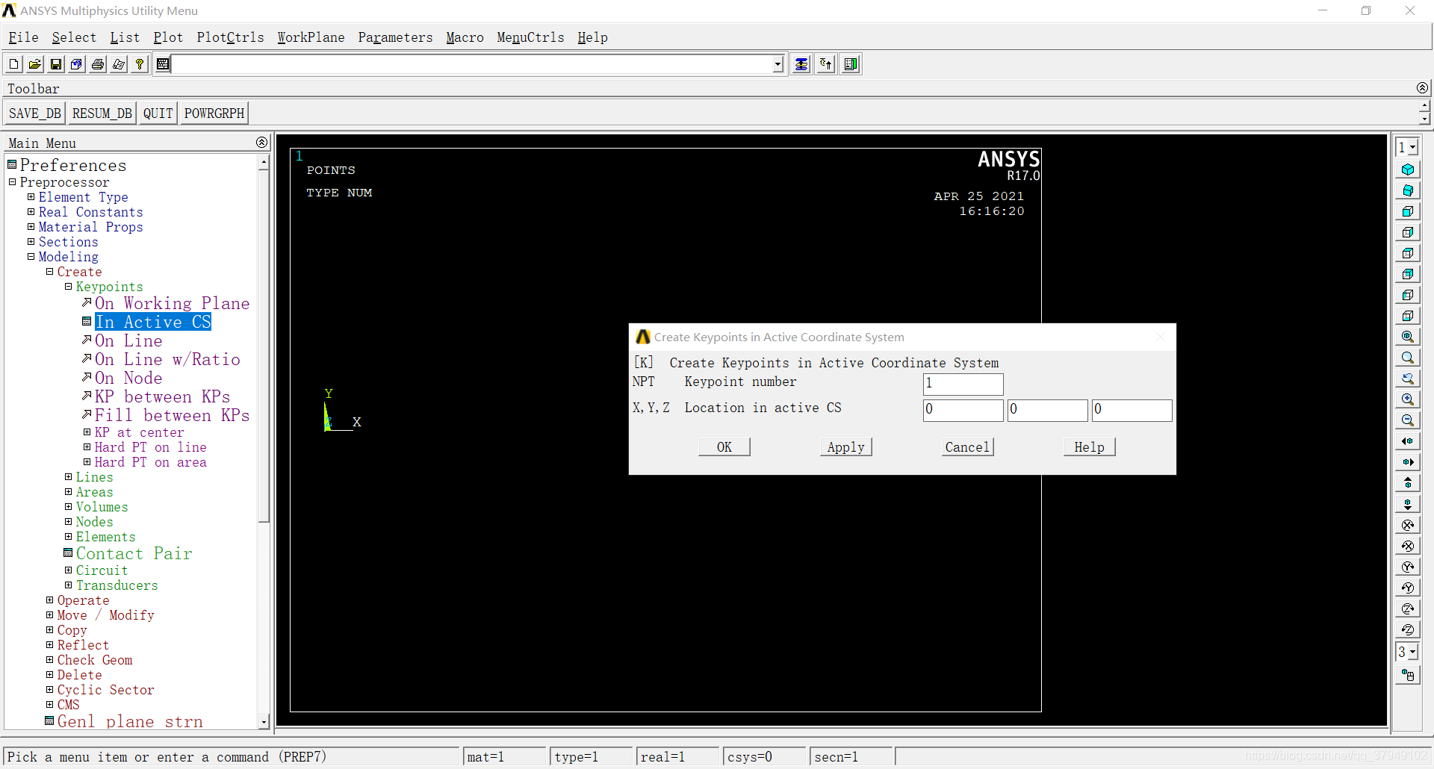Expand the Element Type node
Viewport: 1434px width, 769px height.
coord(31,197)
